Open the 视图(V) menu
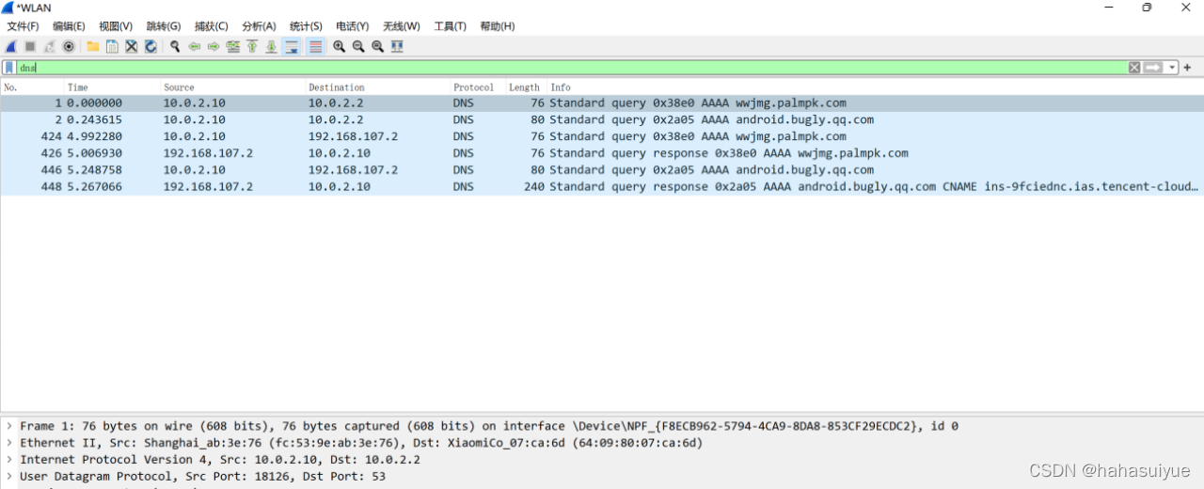 point(116,26)
